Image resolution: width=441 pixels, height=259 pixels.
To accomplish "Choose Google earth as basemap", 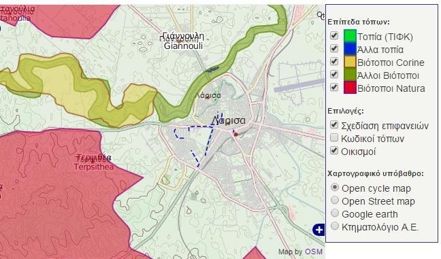I will [335, 213].
